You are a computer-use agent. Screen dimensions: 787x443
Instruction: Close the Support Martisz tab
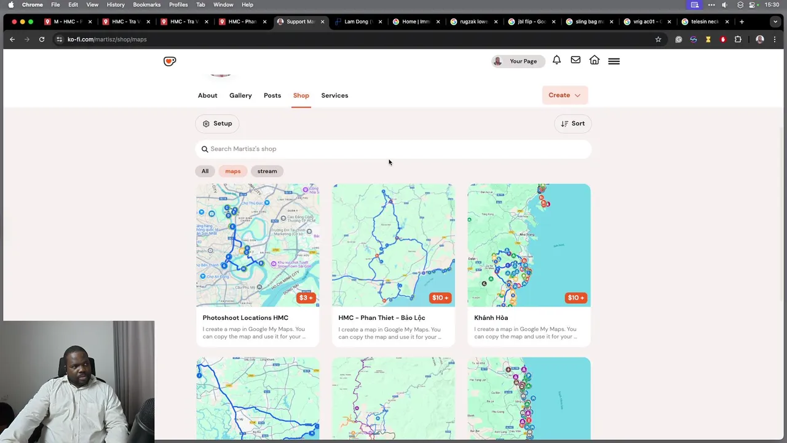(x=322, y=22)
